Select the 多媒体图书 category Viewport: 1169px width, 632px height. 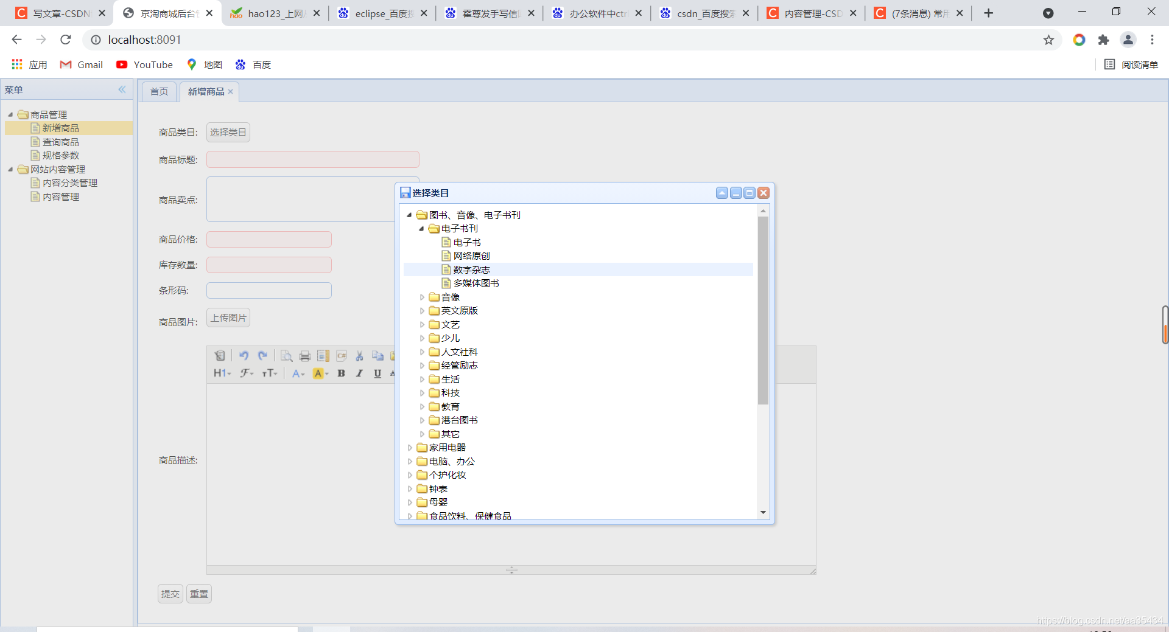point(476,283)
